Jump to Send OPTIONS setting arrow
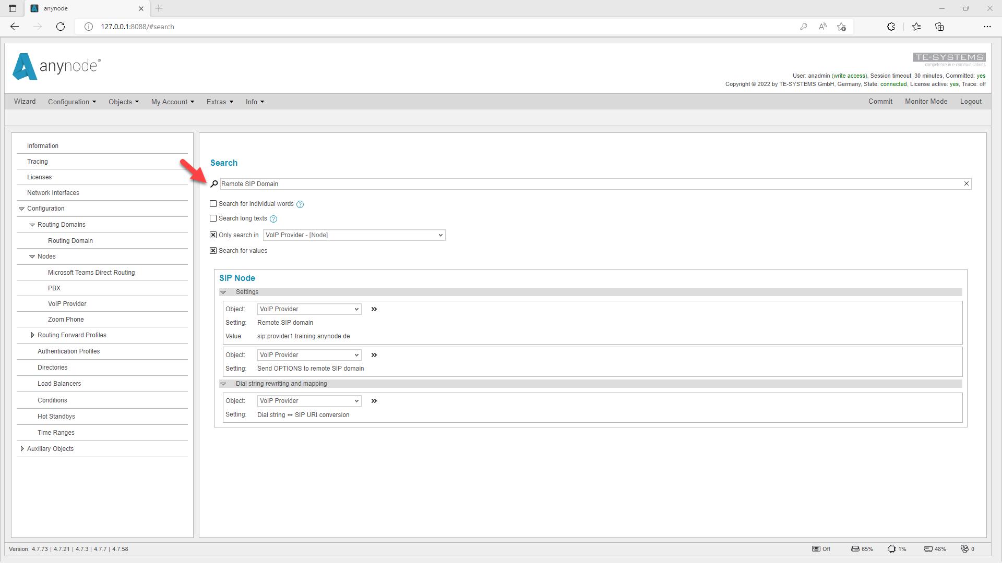The height and width of the screenshot is (563, 1002). (374, 355)
